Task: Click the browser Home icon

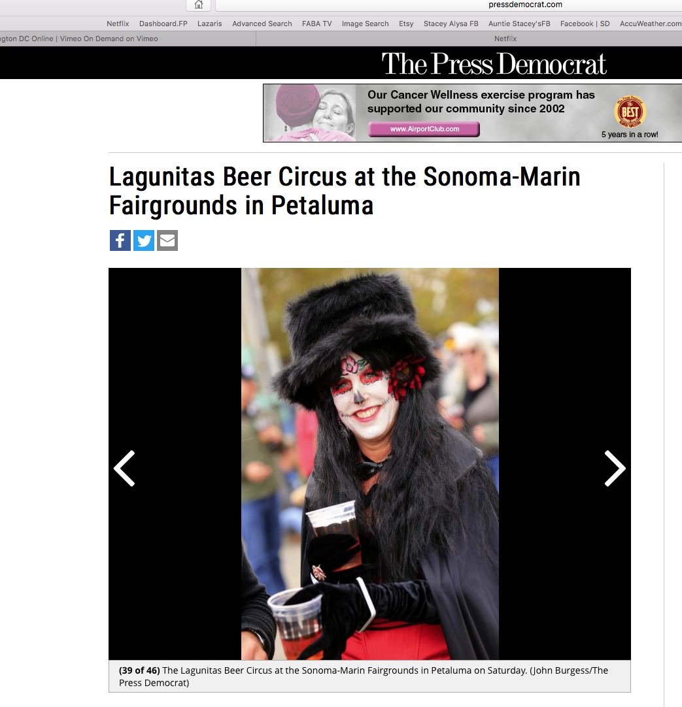Action: (199, 5)
